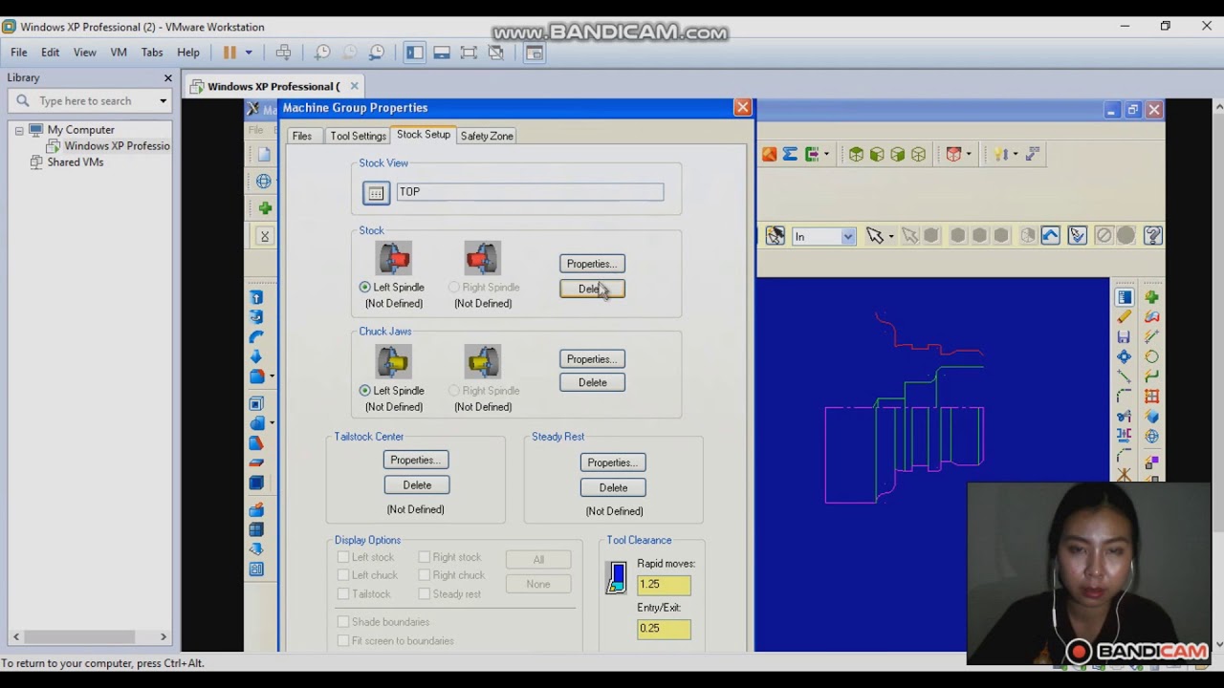
Task: Open the VMware power options dropdown arrow
Action: coord(249,53)
